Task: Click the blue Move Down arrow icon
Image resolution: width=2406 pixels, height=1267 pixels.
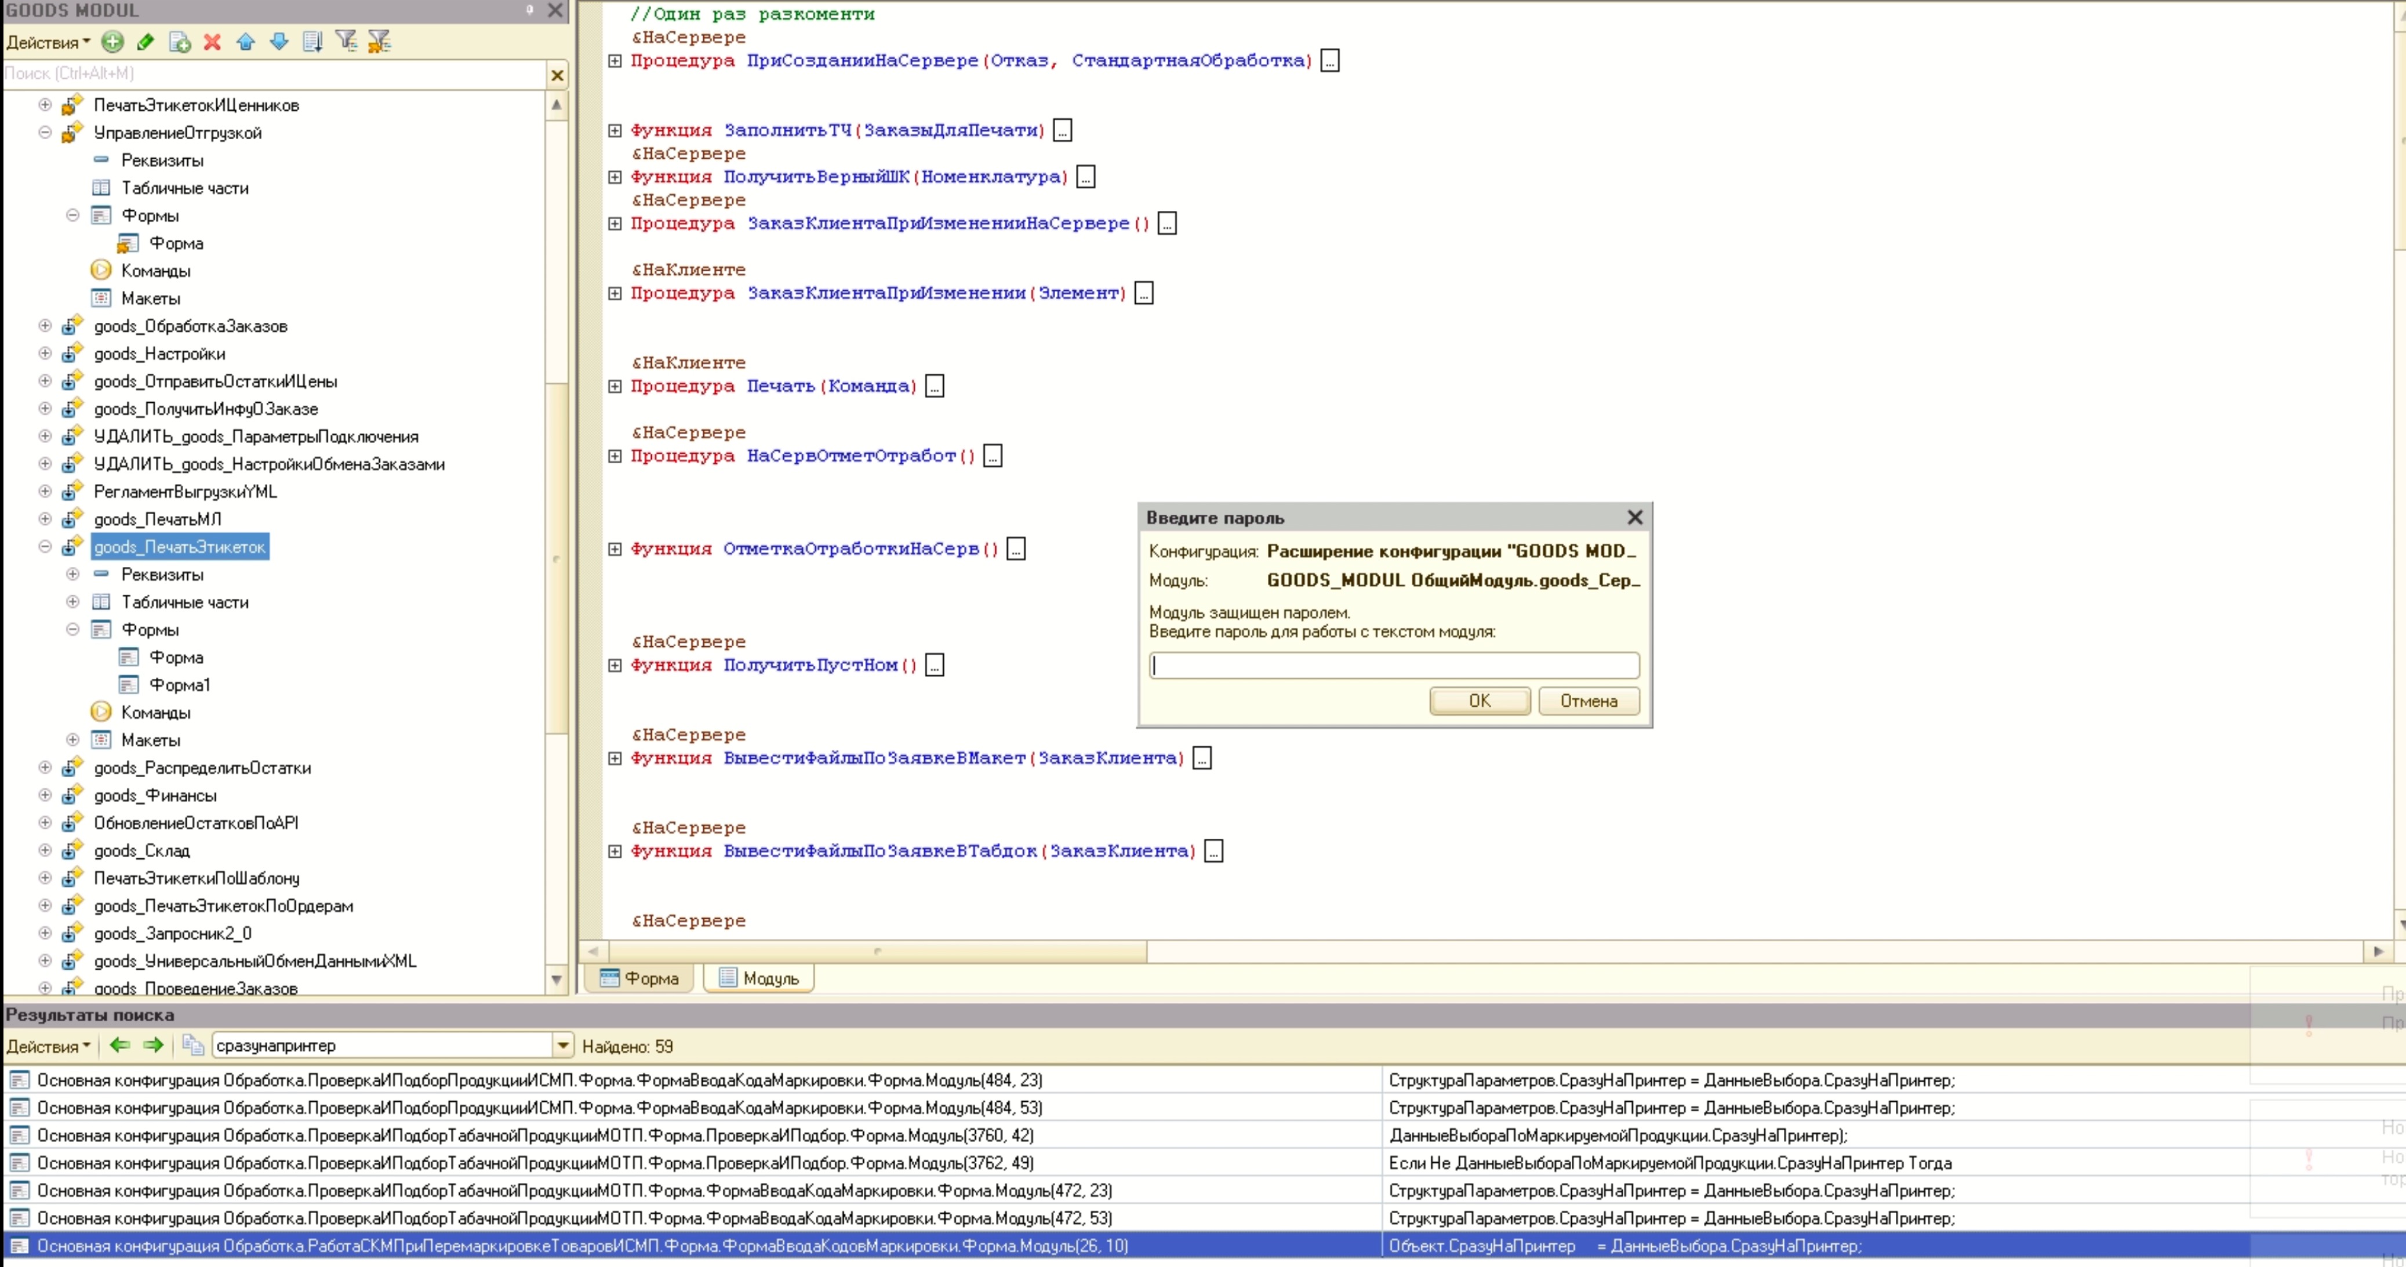Action: (x=278, y=41)
